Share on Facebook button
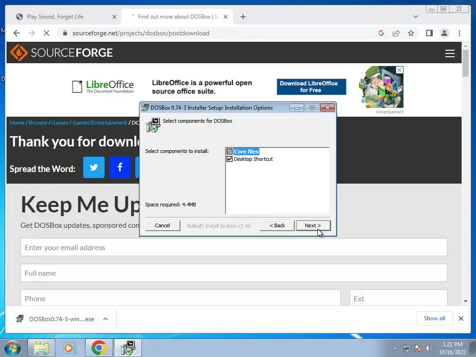Image resolution: width=476 pixels, height=357 pixels. (120, 167)
